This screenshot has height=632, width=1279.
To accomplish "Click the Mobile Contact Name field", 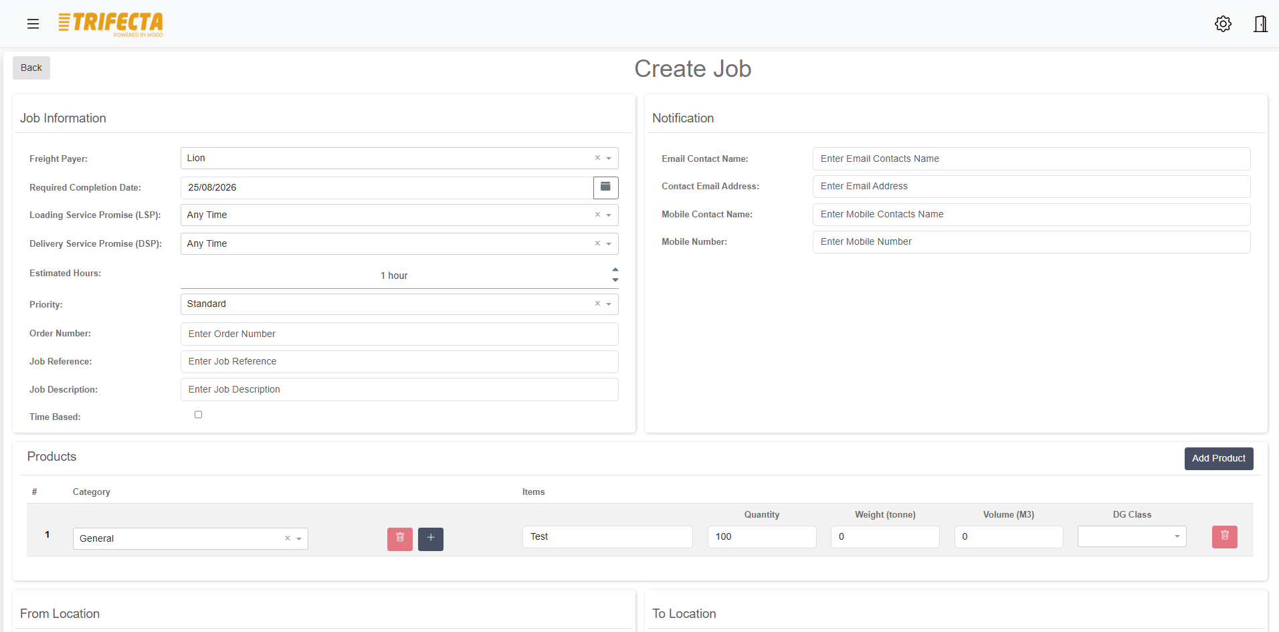I will point(1031,214).
